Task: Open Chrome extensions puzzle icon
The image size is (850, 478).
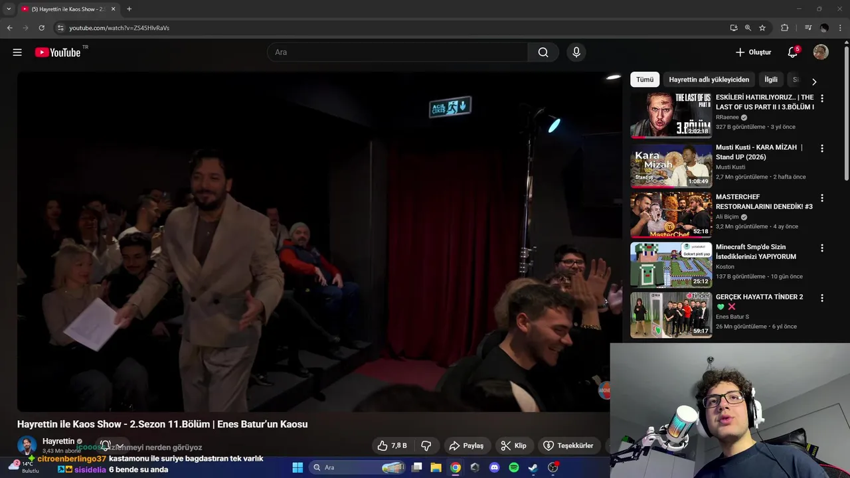Action: click(x=784, y=28)
